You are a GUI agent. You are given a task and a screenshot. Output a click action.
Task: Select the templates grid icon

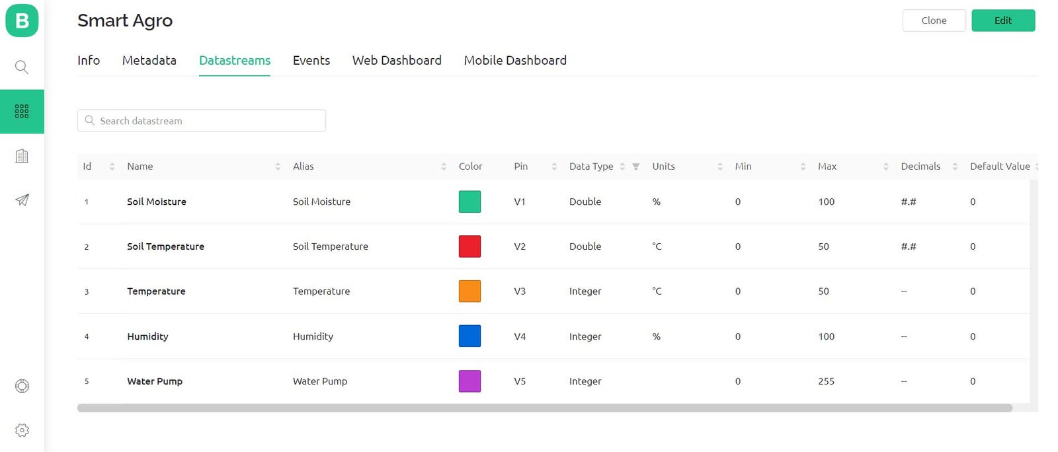click(22, 111)
